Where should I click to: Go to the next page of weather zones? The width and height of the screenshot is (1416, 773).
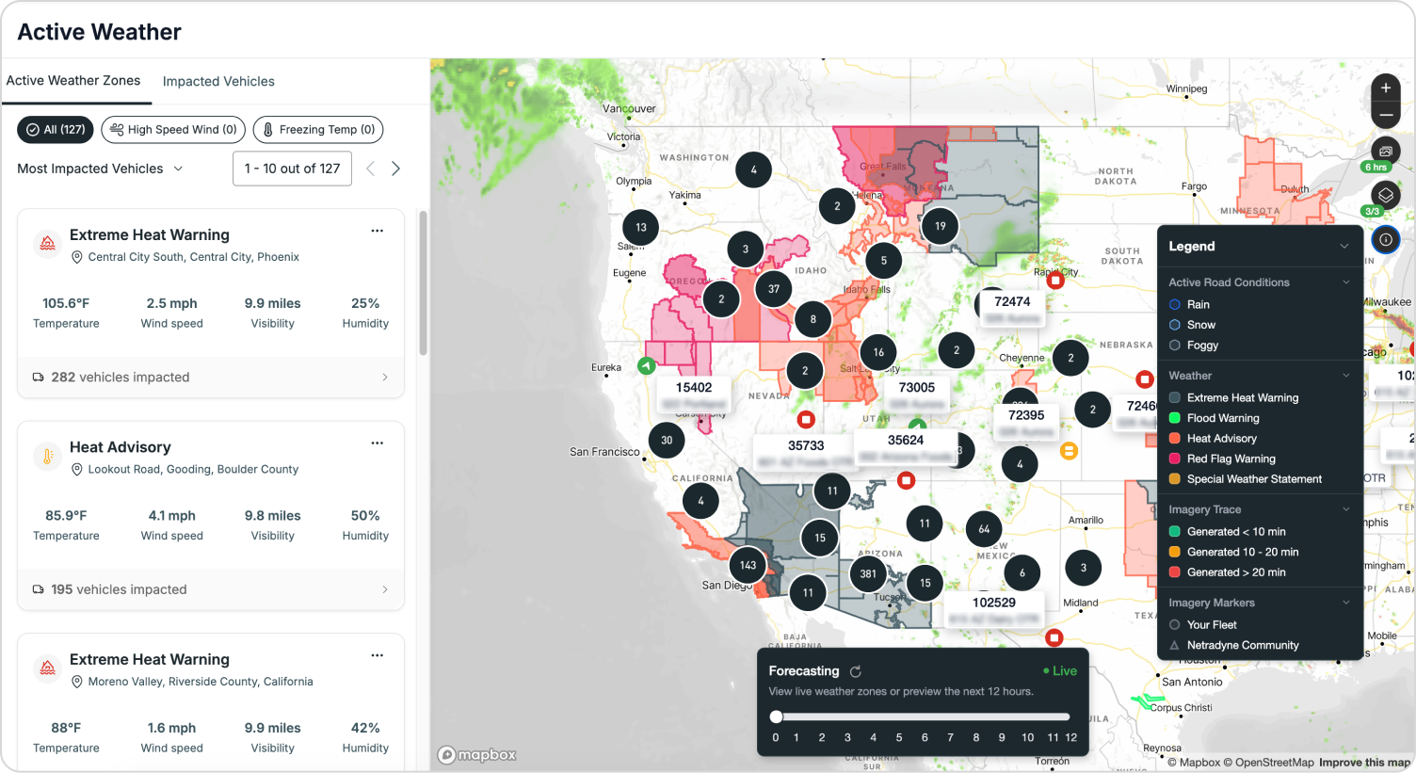[395, 169]
